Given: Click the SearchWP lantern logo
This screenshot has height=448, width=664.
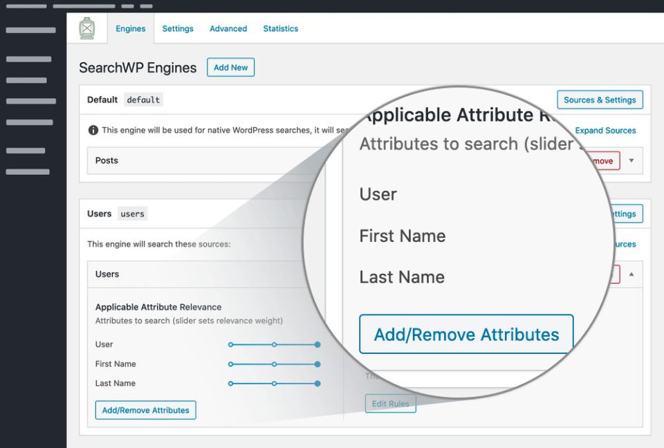Looking at the screenshot, I should coord(86,29).
